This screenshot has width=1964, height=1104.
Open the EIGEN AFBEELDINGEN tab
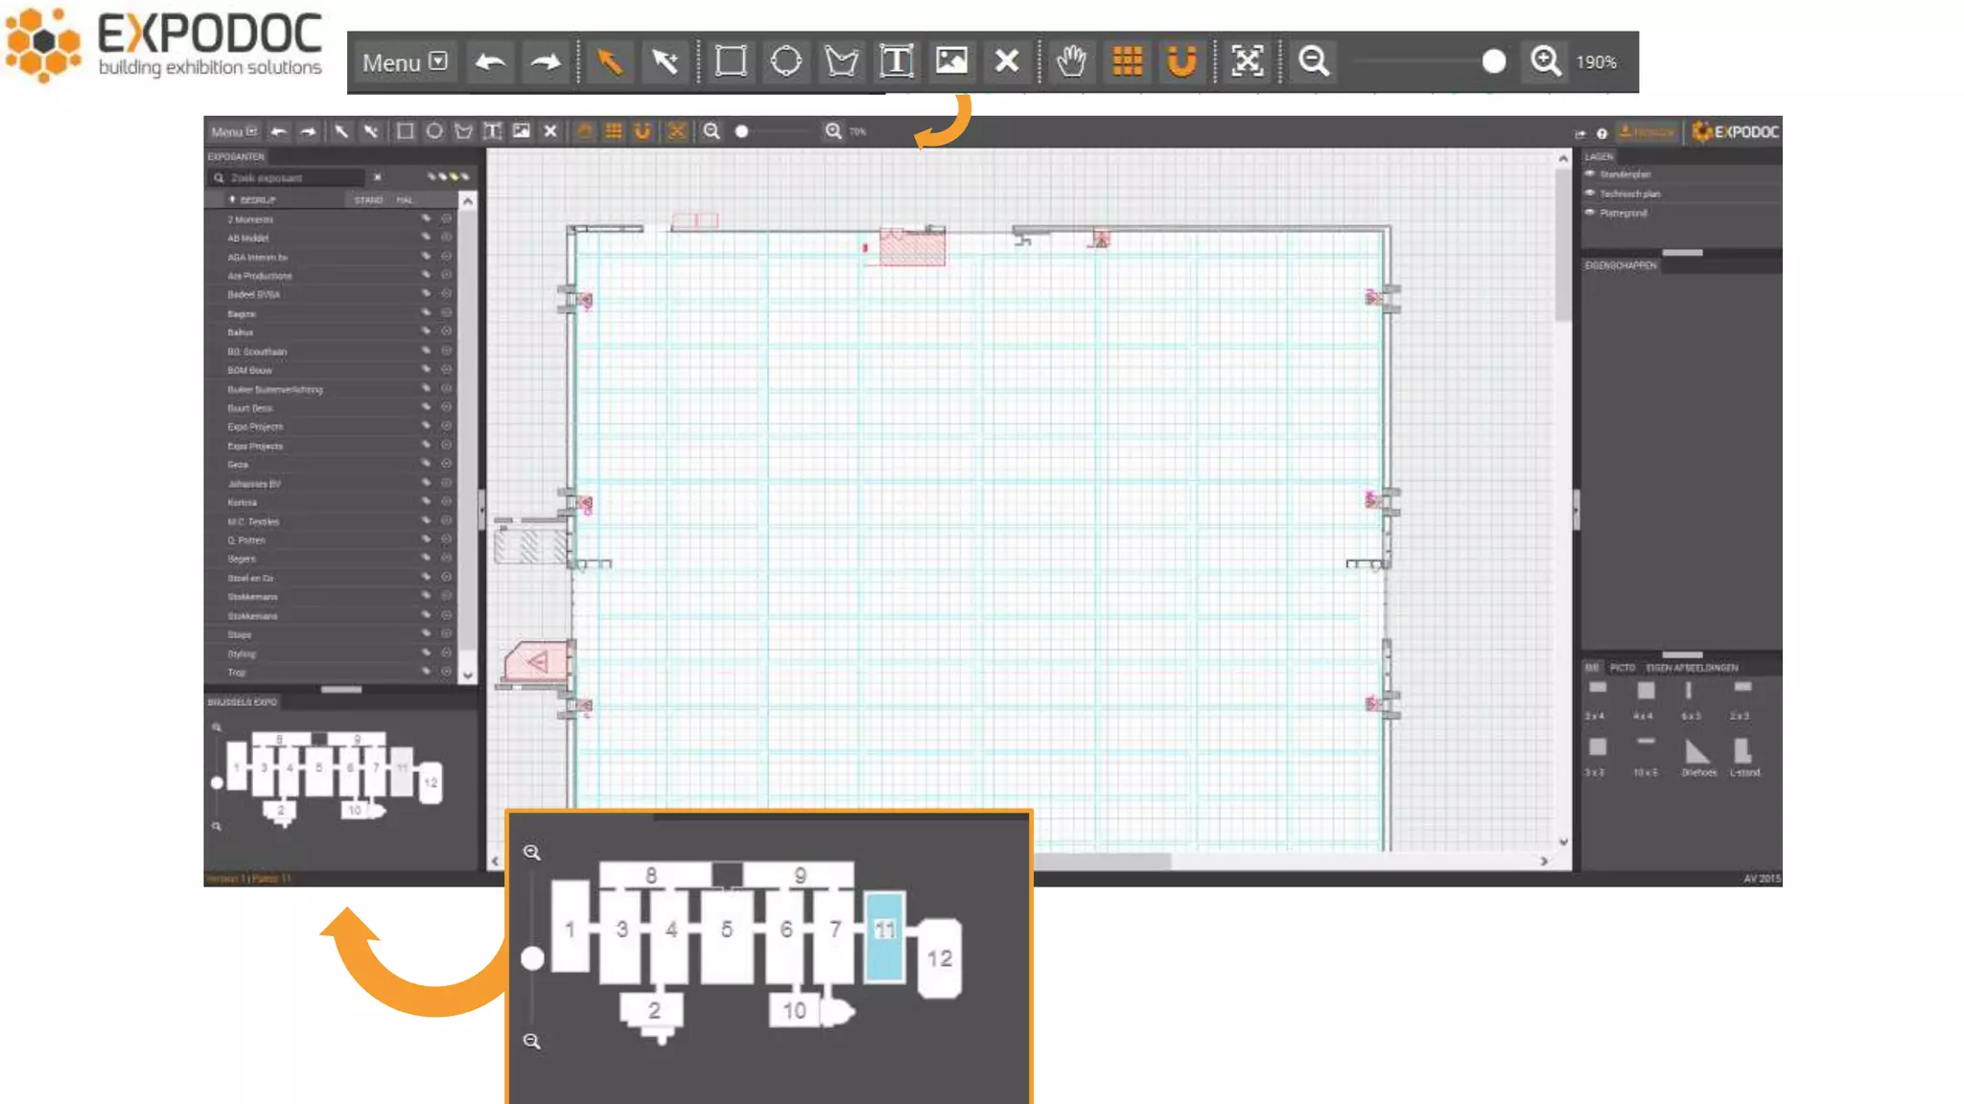(1692, 668)
